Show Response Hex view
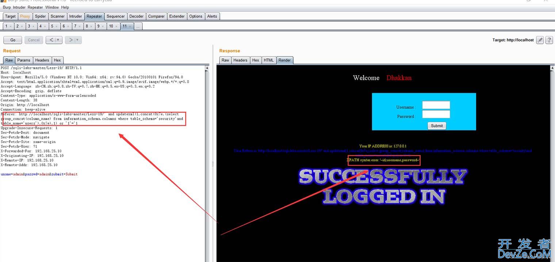 tap(256, 60)
